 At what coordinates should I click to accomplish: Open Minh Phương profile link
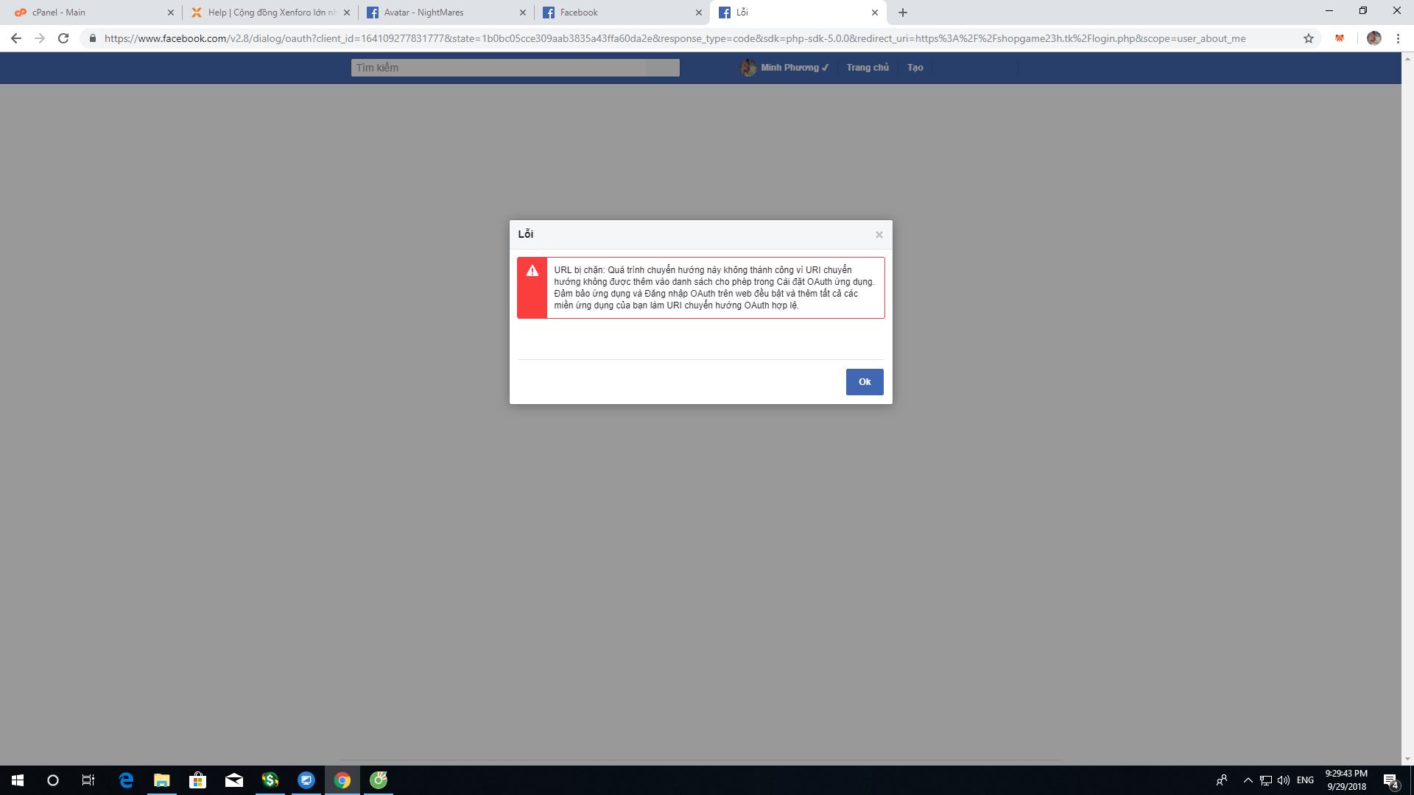pos(788,68)
